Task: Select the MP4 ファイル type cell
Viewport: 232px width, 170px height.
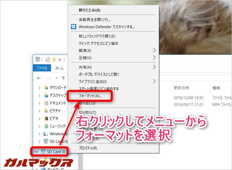Action: point(221,105)
